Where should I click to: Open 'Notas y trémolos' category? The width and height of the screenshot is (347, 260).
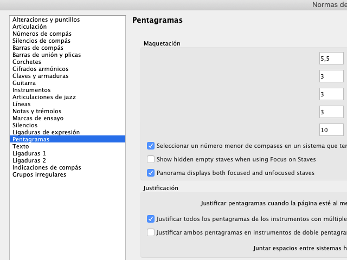[37, 111]
